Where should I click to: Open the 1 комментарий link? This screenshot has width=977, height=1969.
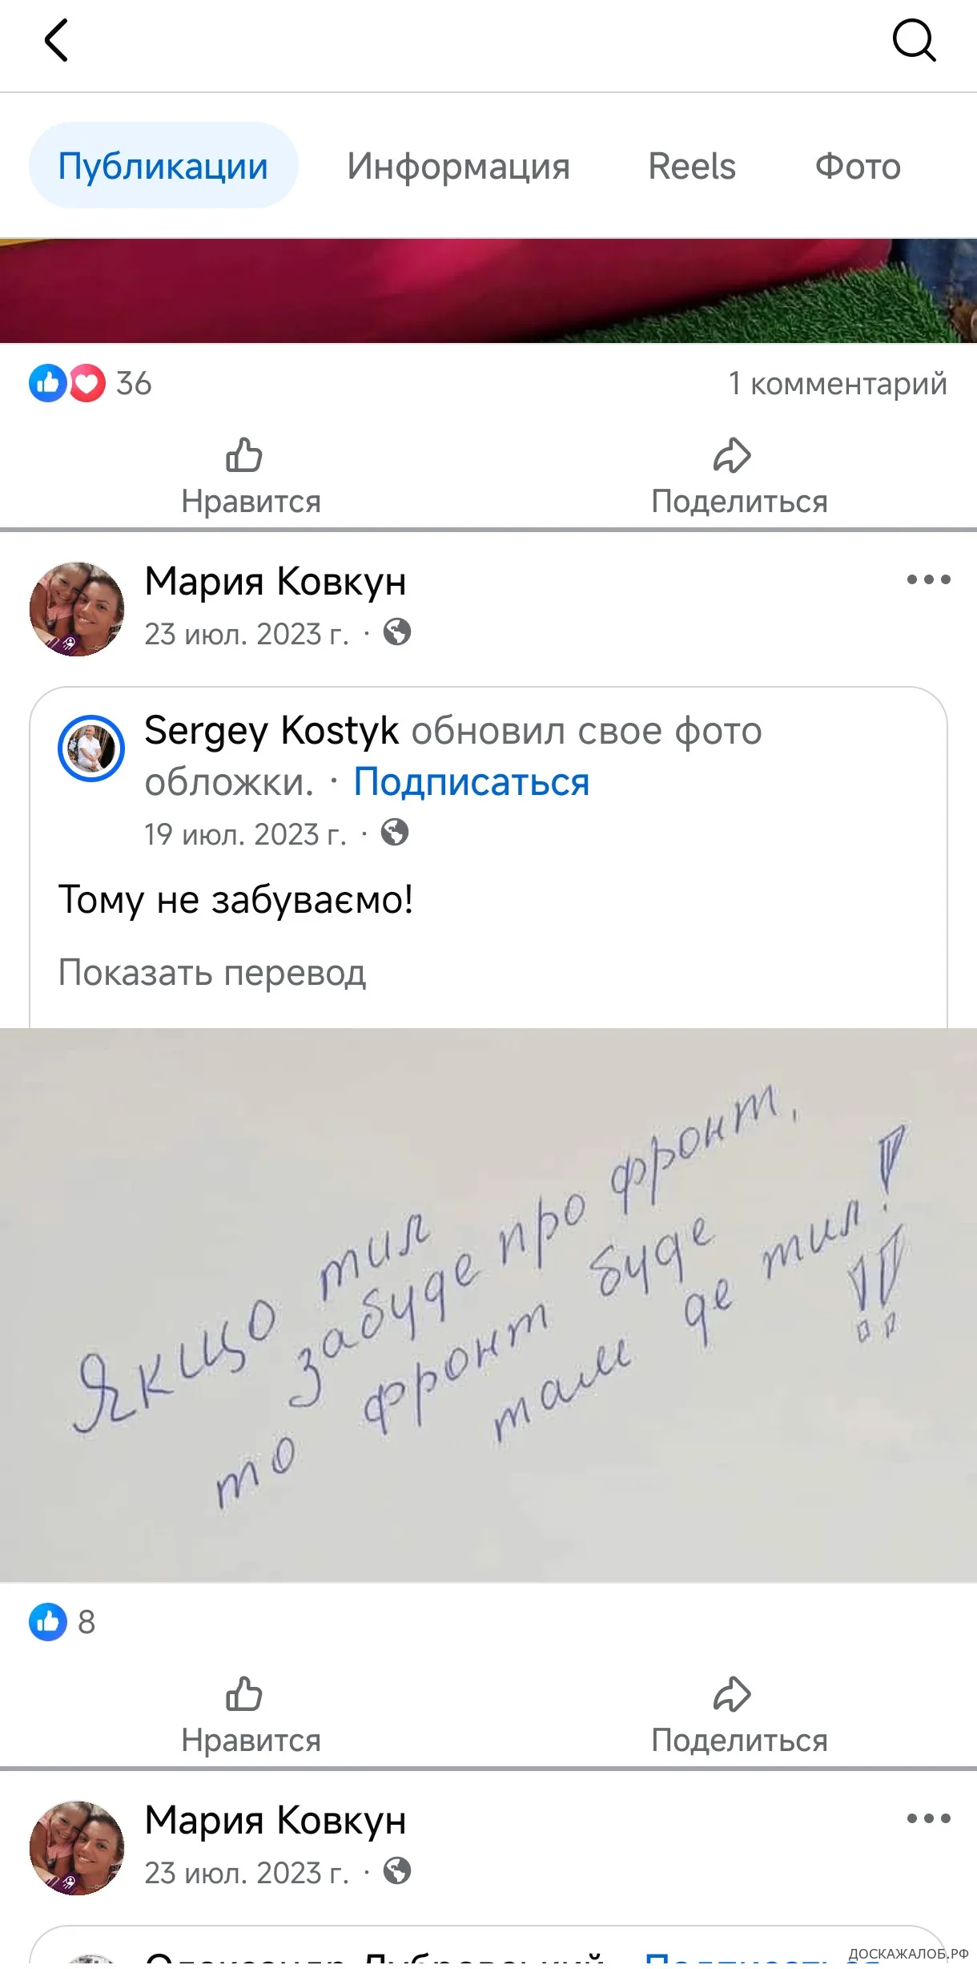point(838,383)
